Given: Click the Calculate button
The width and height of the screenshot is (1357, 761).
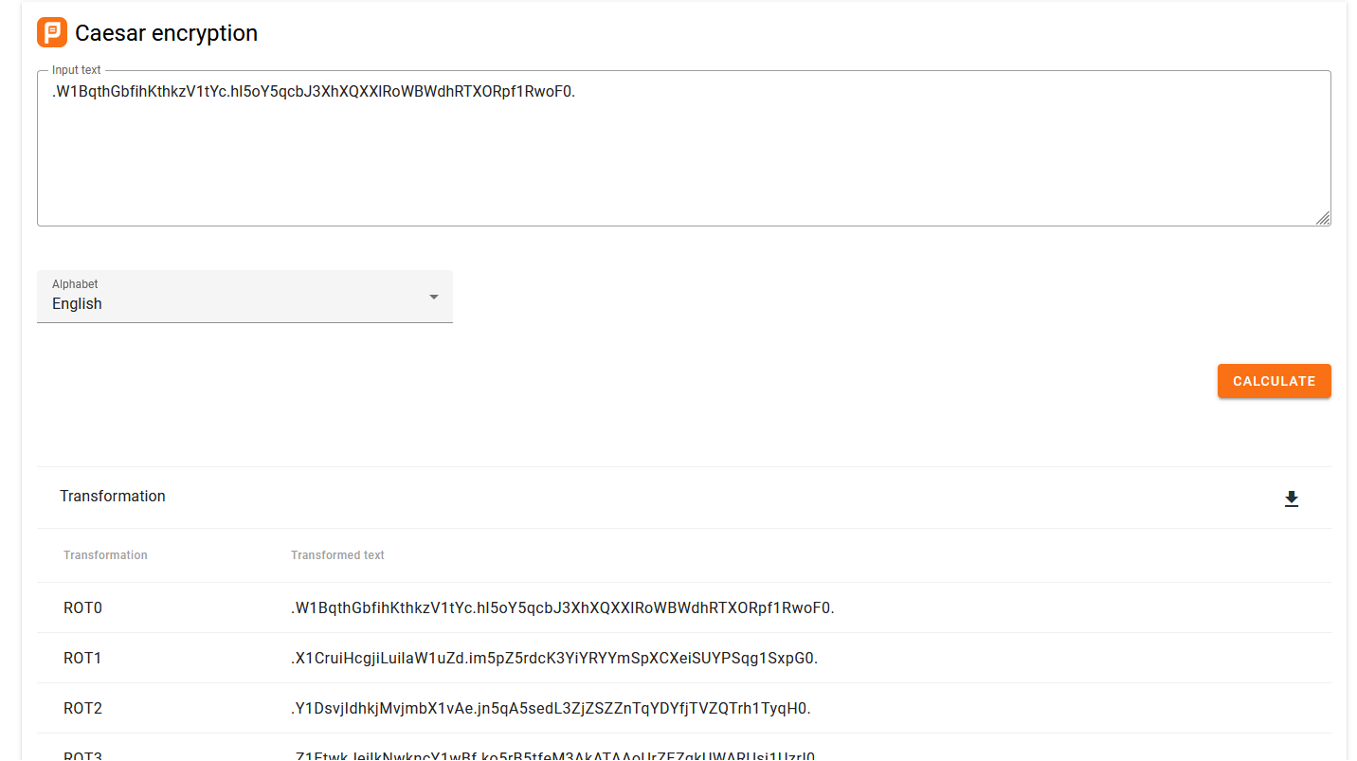Looking at the screenshot, I should tap(1274, 381).
